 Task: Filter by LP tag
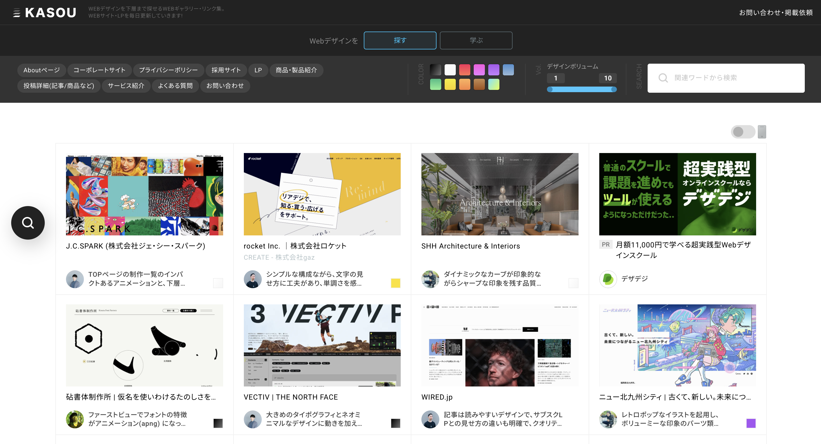point(258,70)
